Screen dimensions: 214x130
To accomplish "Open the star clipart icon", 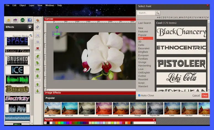I will 15,20.
